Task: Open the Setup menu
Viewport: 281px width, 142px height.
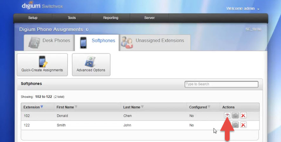Action: [33, 18]
